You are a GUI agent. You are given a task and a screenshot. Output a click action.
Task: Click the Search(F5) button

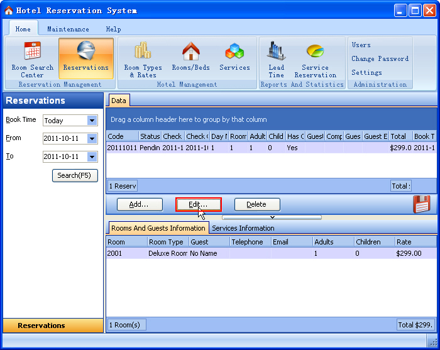click(75, 175)
